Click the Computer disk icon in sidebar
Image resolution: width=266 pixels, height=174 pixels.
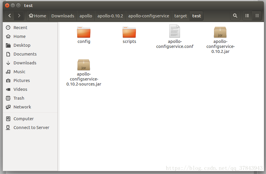8,119
